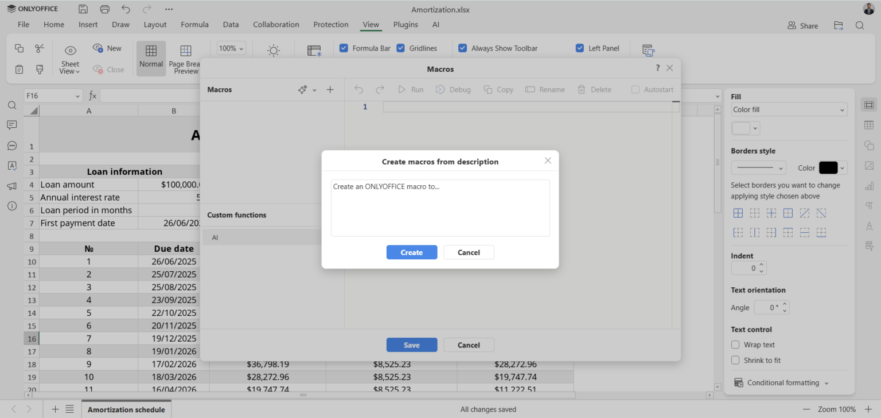Click the add macro plus icon

tap(330, 89)
